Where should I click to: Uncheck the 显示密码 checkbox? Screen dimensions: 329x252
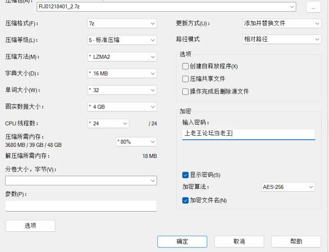(185, 175)
